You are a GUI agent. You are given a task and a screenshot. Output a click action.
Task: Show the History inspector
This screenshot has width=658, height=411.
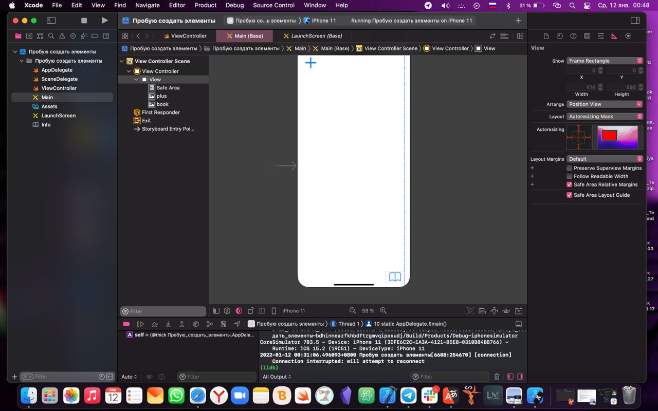[x=560, y=36]
